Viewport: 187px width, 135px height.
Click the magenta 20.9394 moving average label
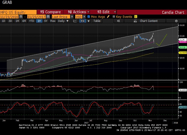(182, 42)
